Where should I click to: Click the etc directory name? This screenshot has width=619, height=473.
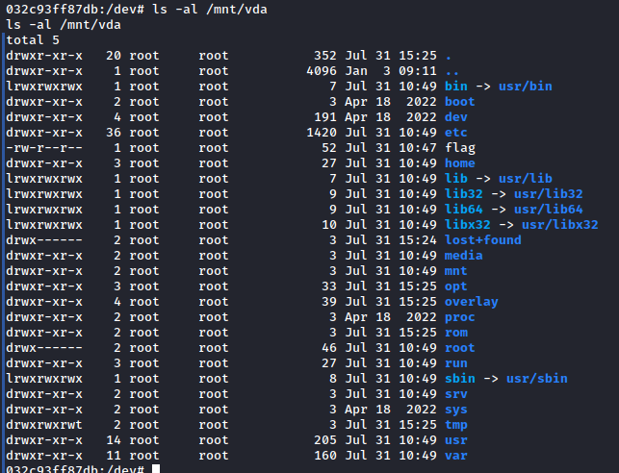pos(455,132)
